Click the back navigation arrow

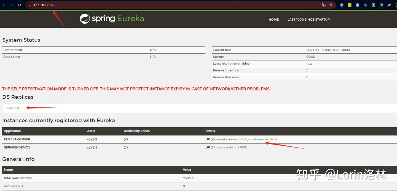pos(4,5)
